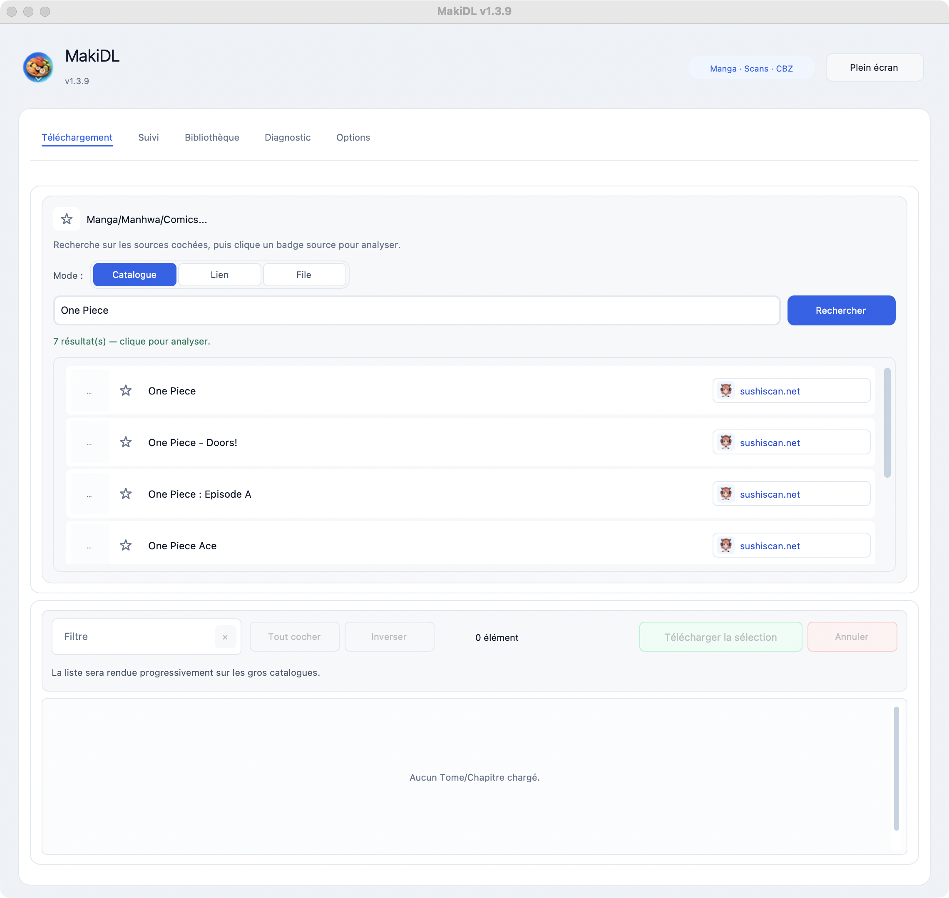Star the One Piece Ace result
Image resolution: width=949 pixels, height=898 pixels.
coord(125,546)
